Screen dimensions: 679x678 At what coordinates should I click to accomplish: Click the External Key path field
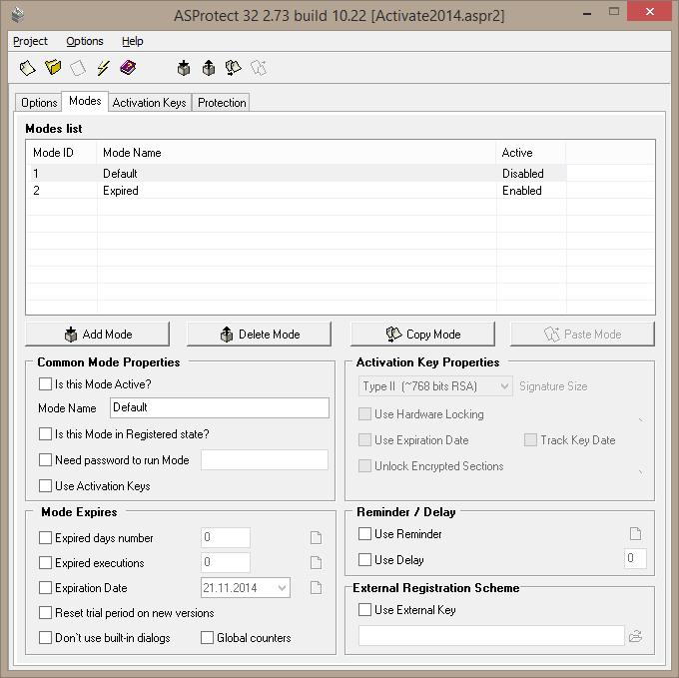click(491, 636)
